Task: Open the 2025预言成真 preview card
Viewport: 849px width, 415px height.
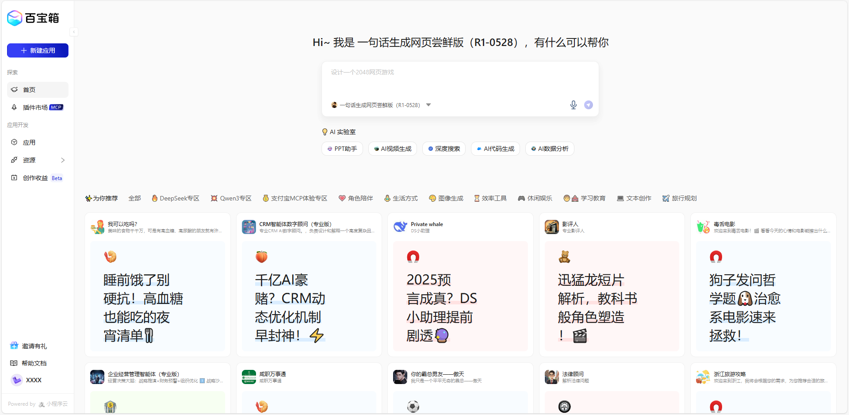Action: [x=460, y=296]
